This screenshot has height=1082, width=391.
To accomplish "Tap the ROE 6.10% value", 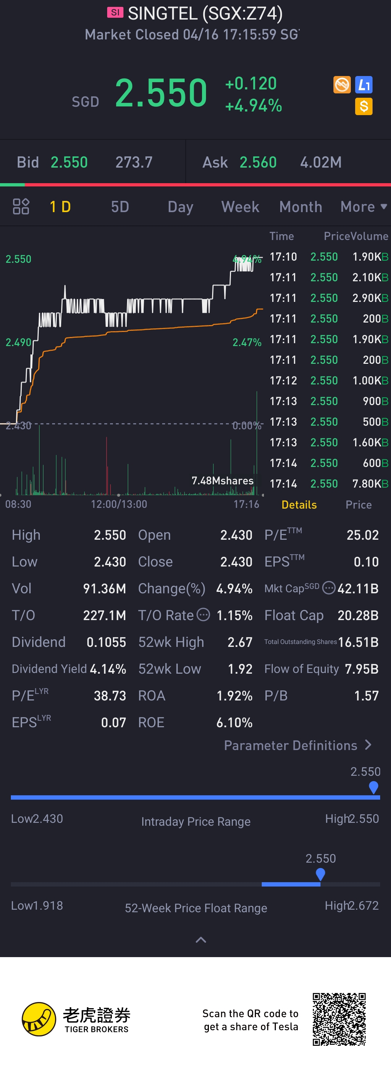I will tap(234, 723).
